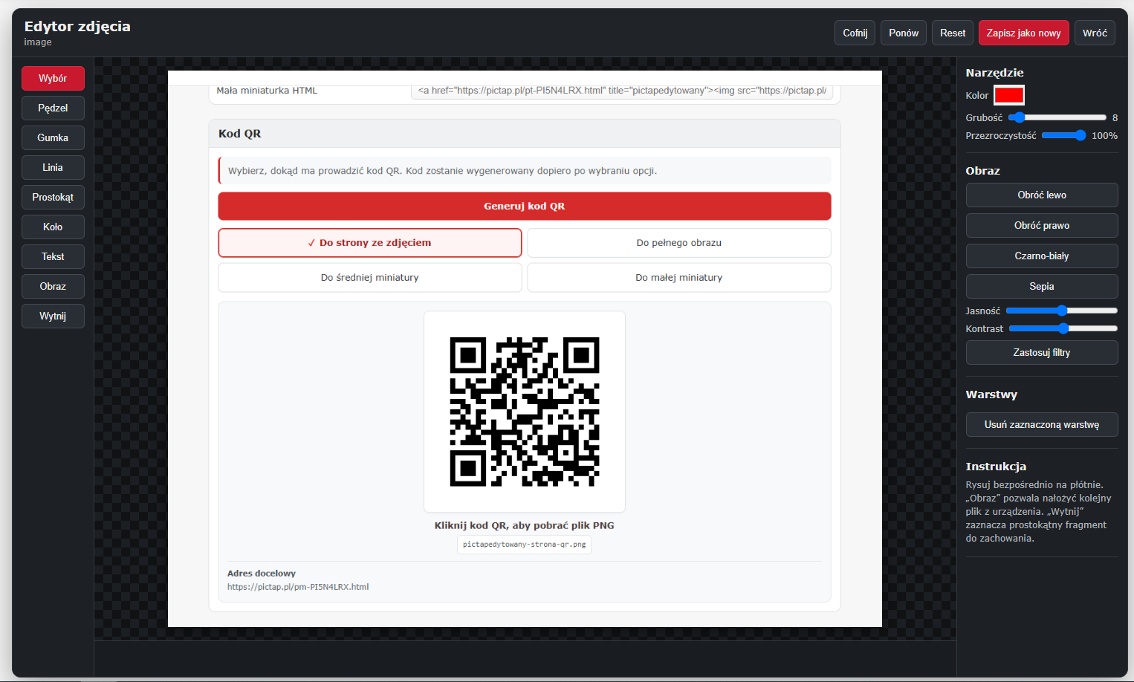
Task: Select the Pędzel brush tool
Action: point(53,108)
